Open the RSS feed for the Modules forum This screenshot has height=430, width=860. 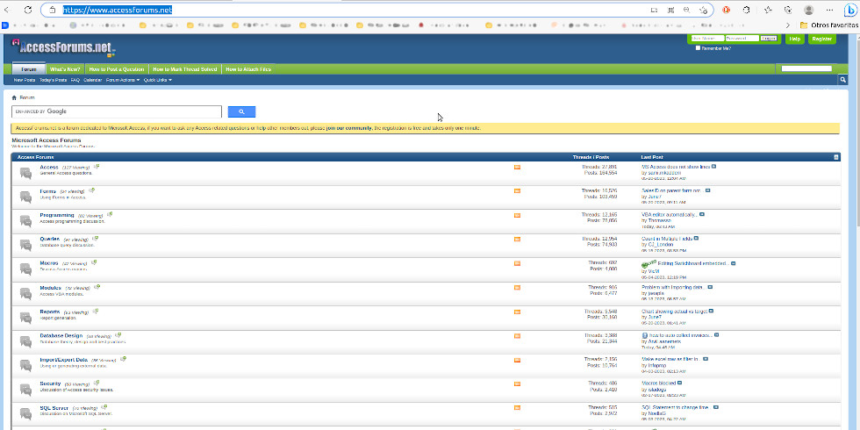coord(517,288)
